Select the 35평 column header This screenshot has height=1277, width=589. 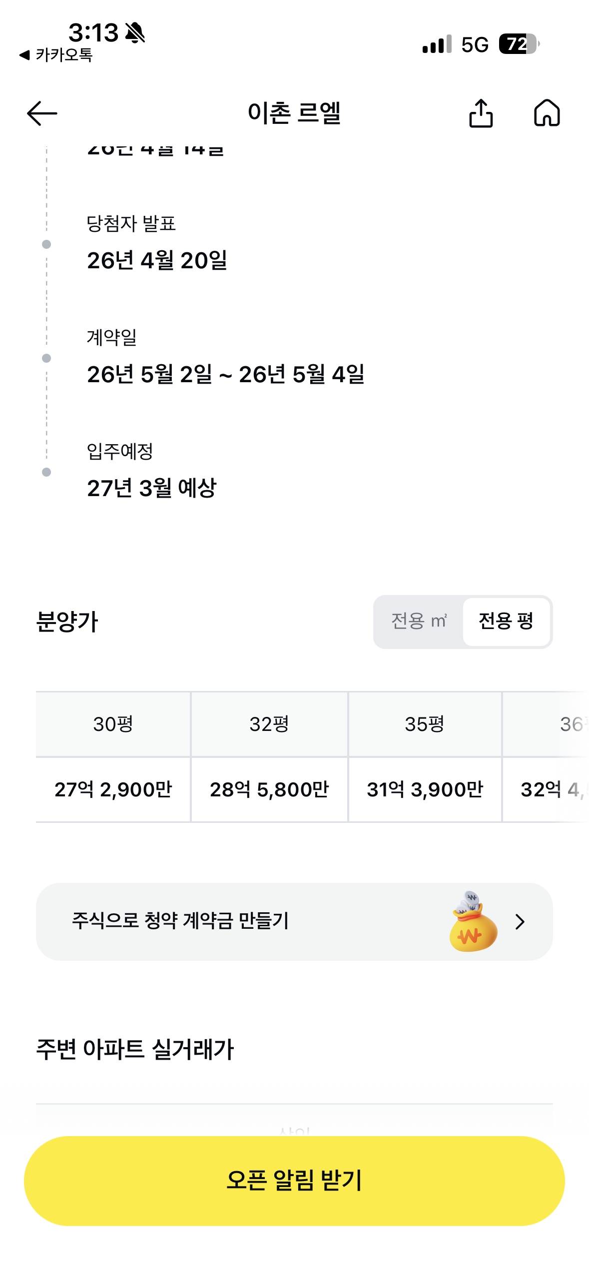pos(425,724)
